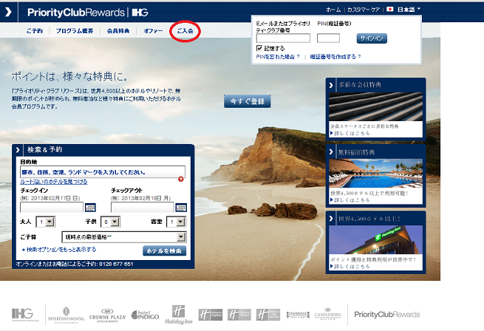This screenshot has height=331, width=484.
Task: Focus the チェックアウト date field
Action: click(x=143, y=207)
